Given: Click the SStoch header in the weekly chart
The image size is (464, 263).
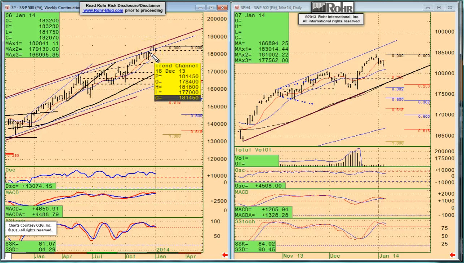Looking at the screenshot, I should click(13, 220).
